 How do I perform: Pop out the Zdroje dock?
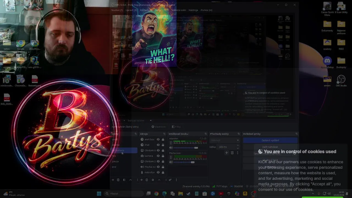click(x=164, y=134)
